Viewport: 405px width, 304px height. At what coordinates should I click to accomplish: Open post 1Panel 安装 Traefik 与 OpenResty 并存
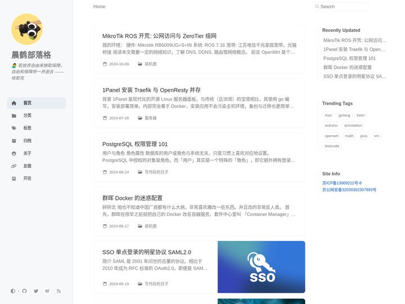pyautogui.click(x=151, y=90)
